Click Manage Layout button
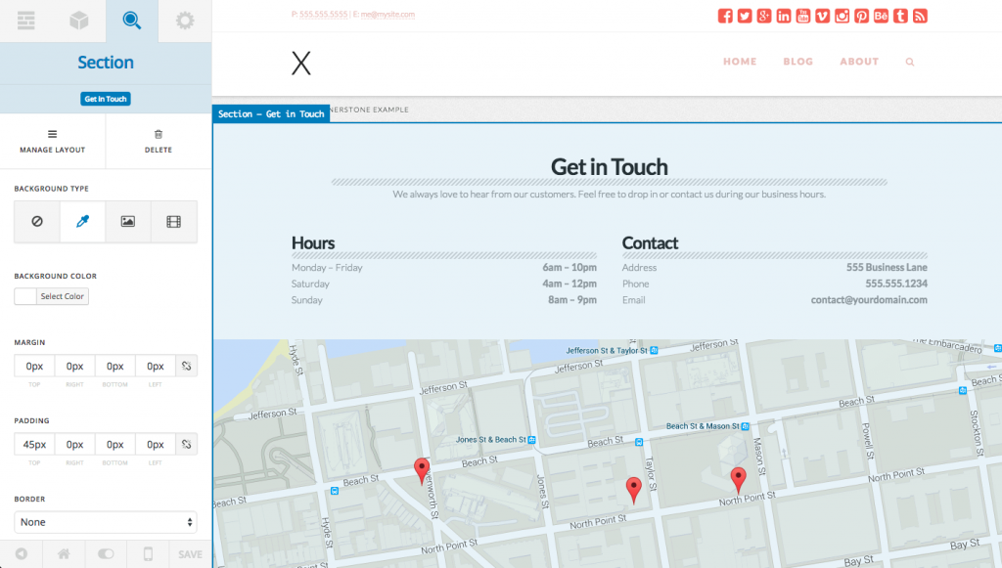 coord(53,142)
